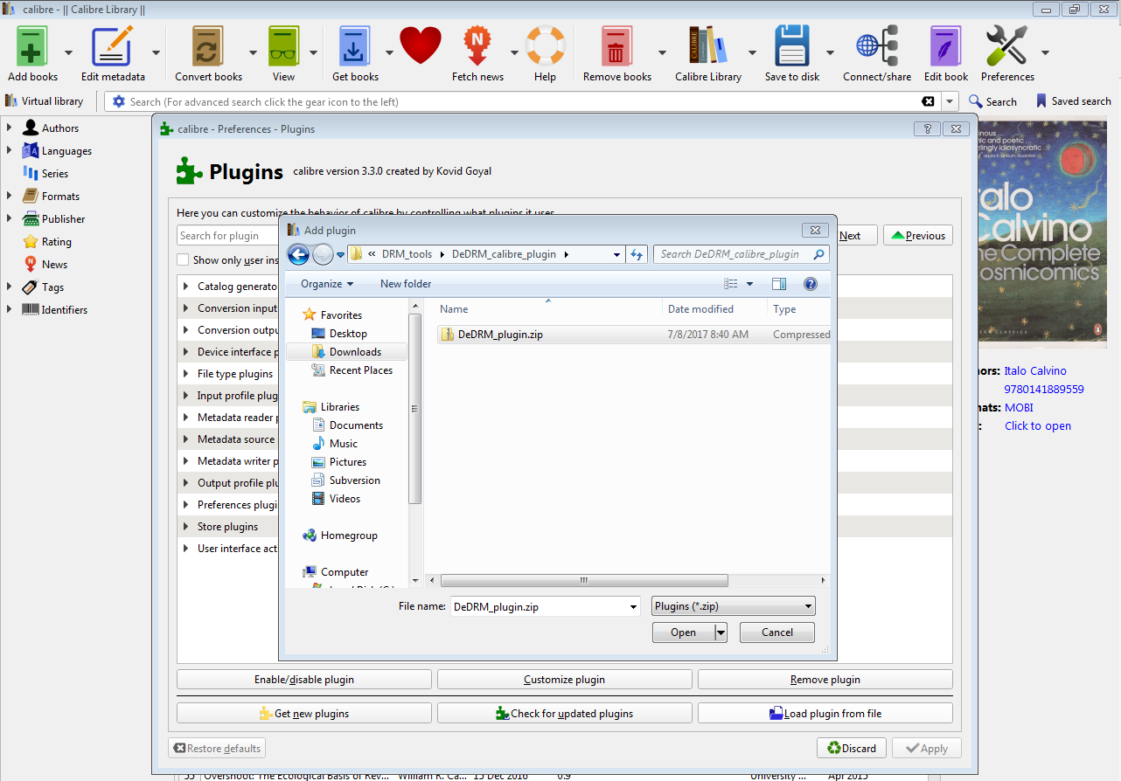This screenshot has height=781, width=1121.
Task: Click the Help lifebuoy icon
Action: [x=545, y=45]
